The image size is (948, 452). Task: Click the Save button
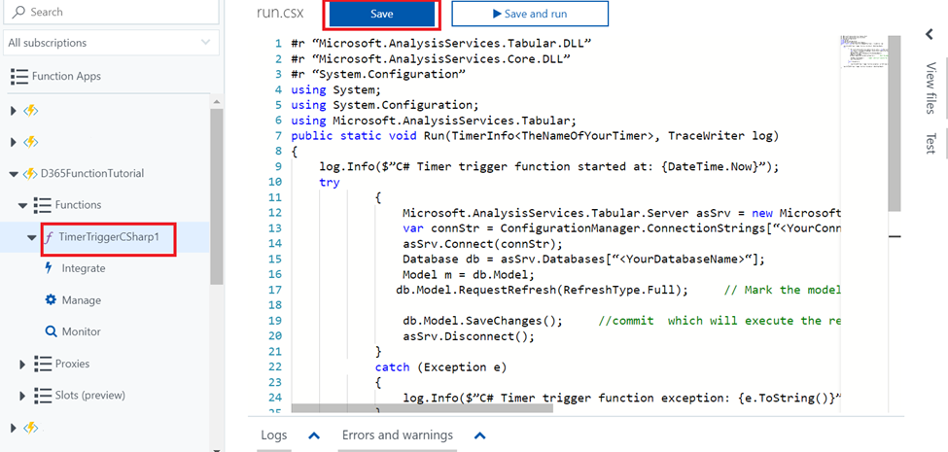[x=381, y=14]
